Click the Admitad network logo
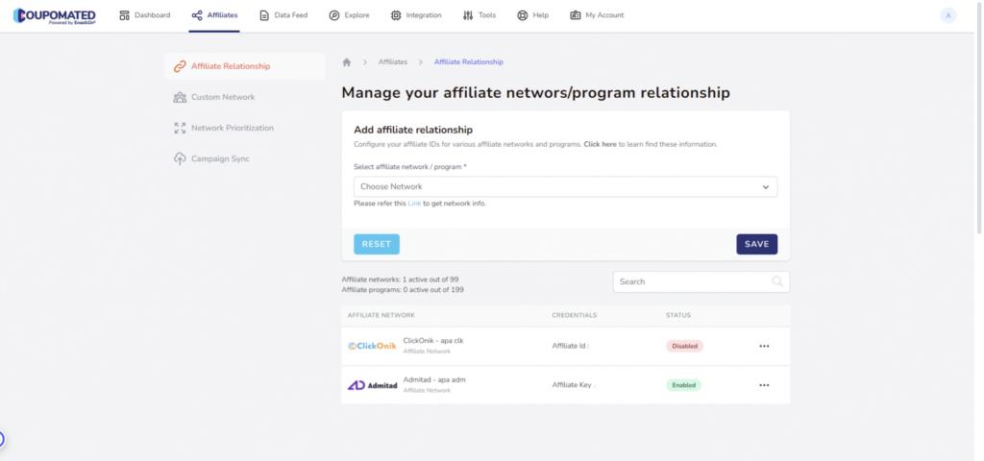 tap(372, 385)
